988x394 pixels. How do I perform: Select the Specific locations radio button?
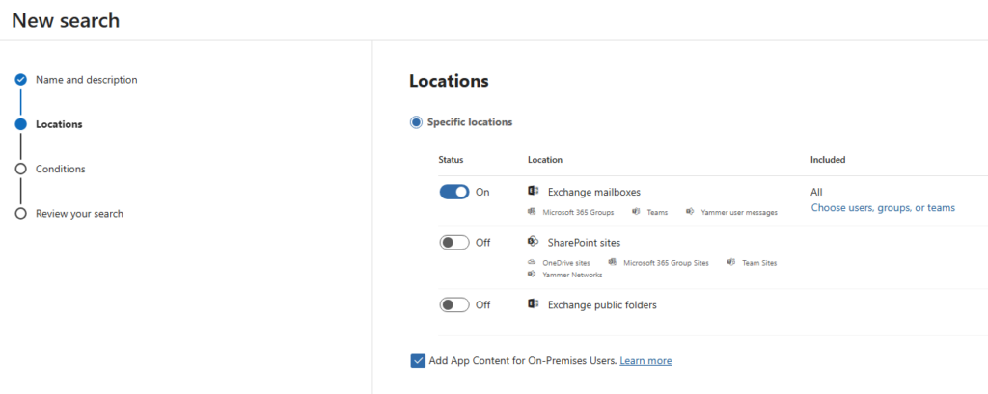point(416,122)
